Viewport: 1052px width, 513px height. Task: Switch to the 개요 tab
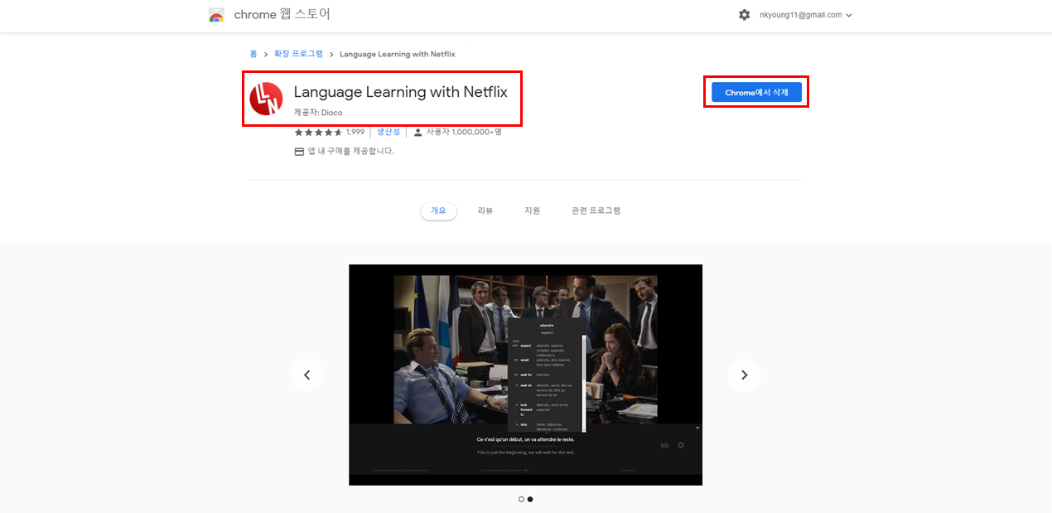click(x=438, y=211)
